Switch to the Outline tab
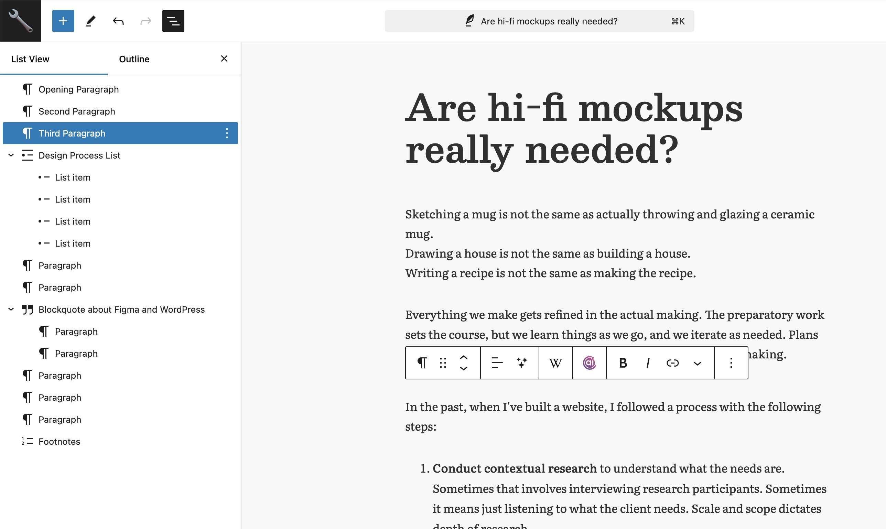This screenshot has width=886, height=529. point(134,59)
